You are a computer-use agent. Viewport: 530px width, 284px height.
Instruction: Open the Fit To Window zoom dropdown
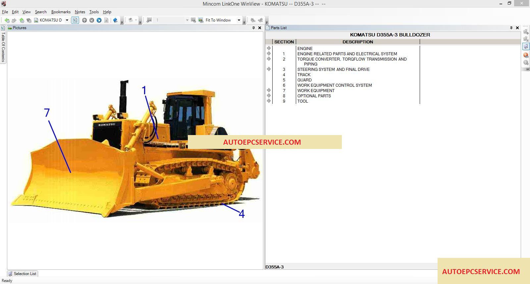(x=239, y=20)
